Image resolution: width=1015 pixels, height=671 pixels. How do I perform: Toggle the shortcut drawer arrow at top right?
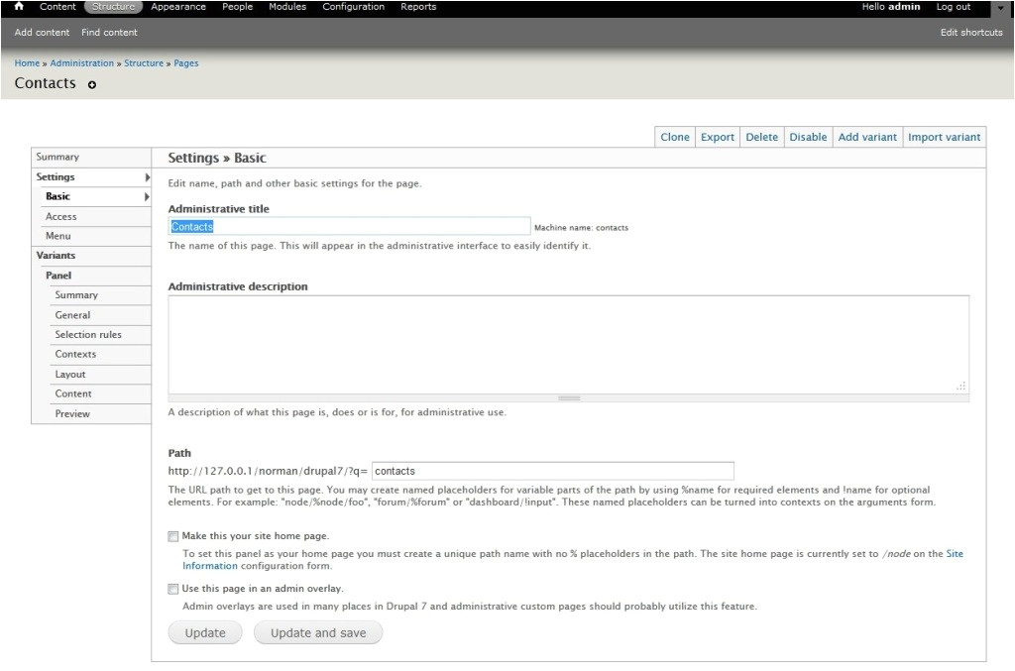(1000, 8)
